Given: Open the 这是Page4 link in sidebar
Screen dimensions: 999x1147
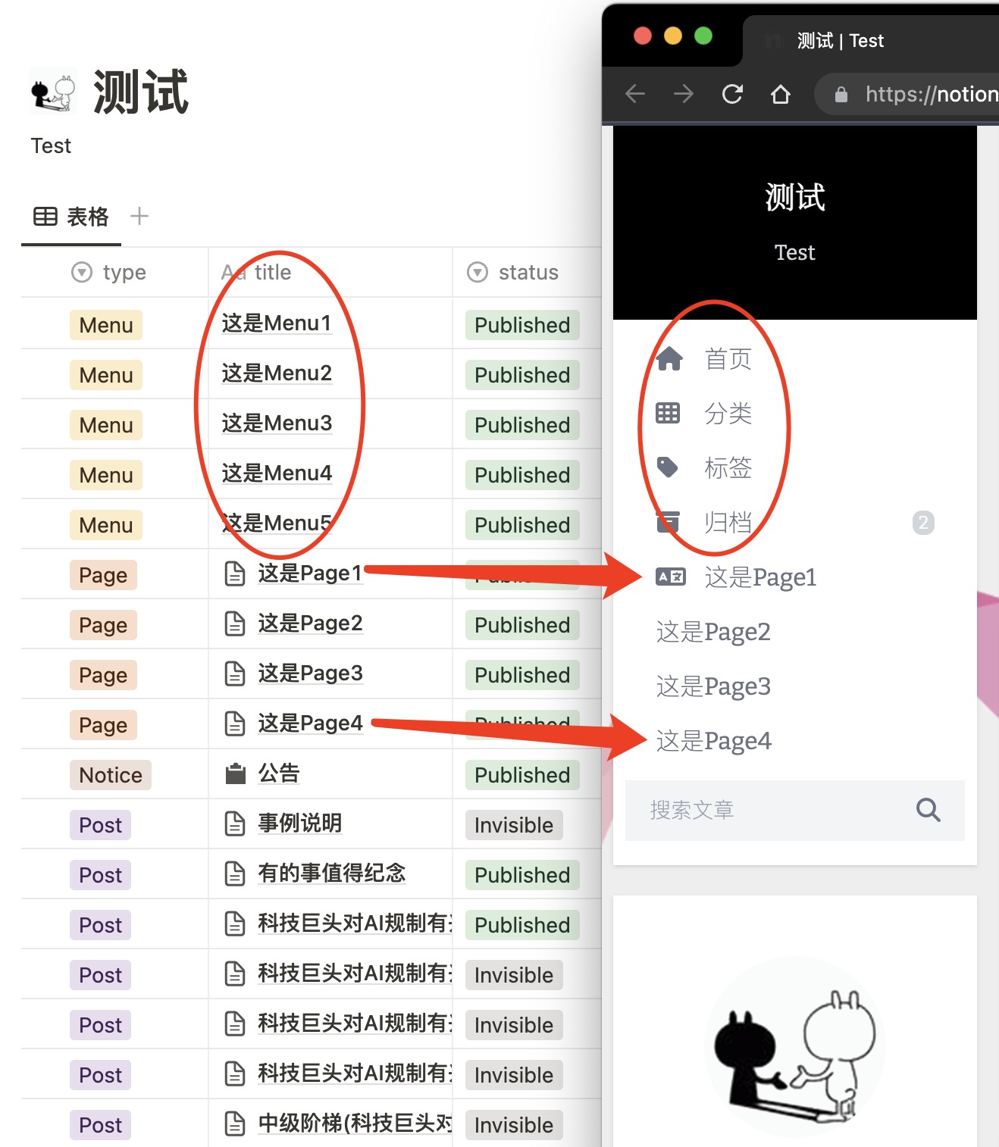Looking at the screenshot, I should pyautogui.click(x=713, y=740).
